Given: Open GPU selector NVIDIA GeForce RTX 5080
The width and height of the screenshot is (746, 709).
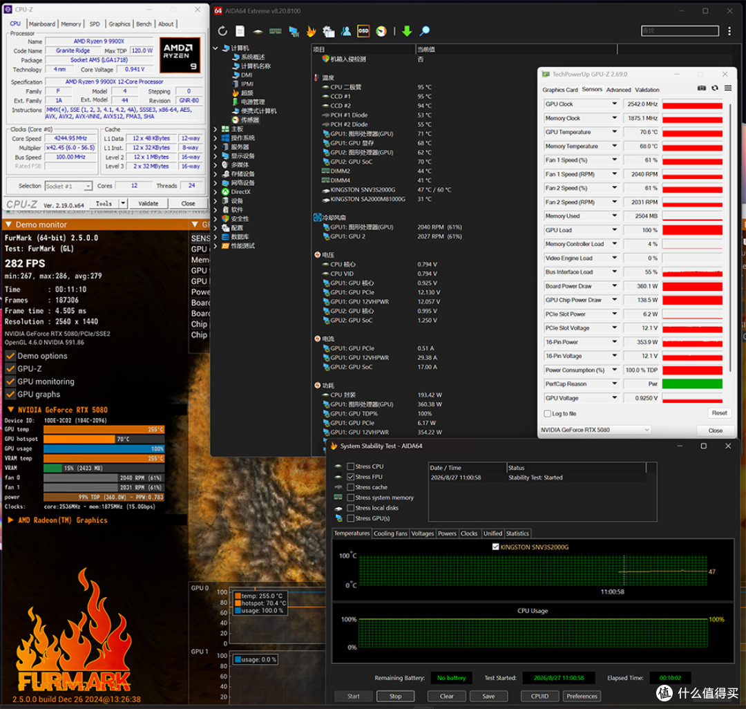Looking at the screenshot, I should 595,430.
